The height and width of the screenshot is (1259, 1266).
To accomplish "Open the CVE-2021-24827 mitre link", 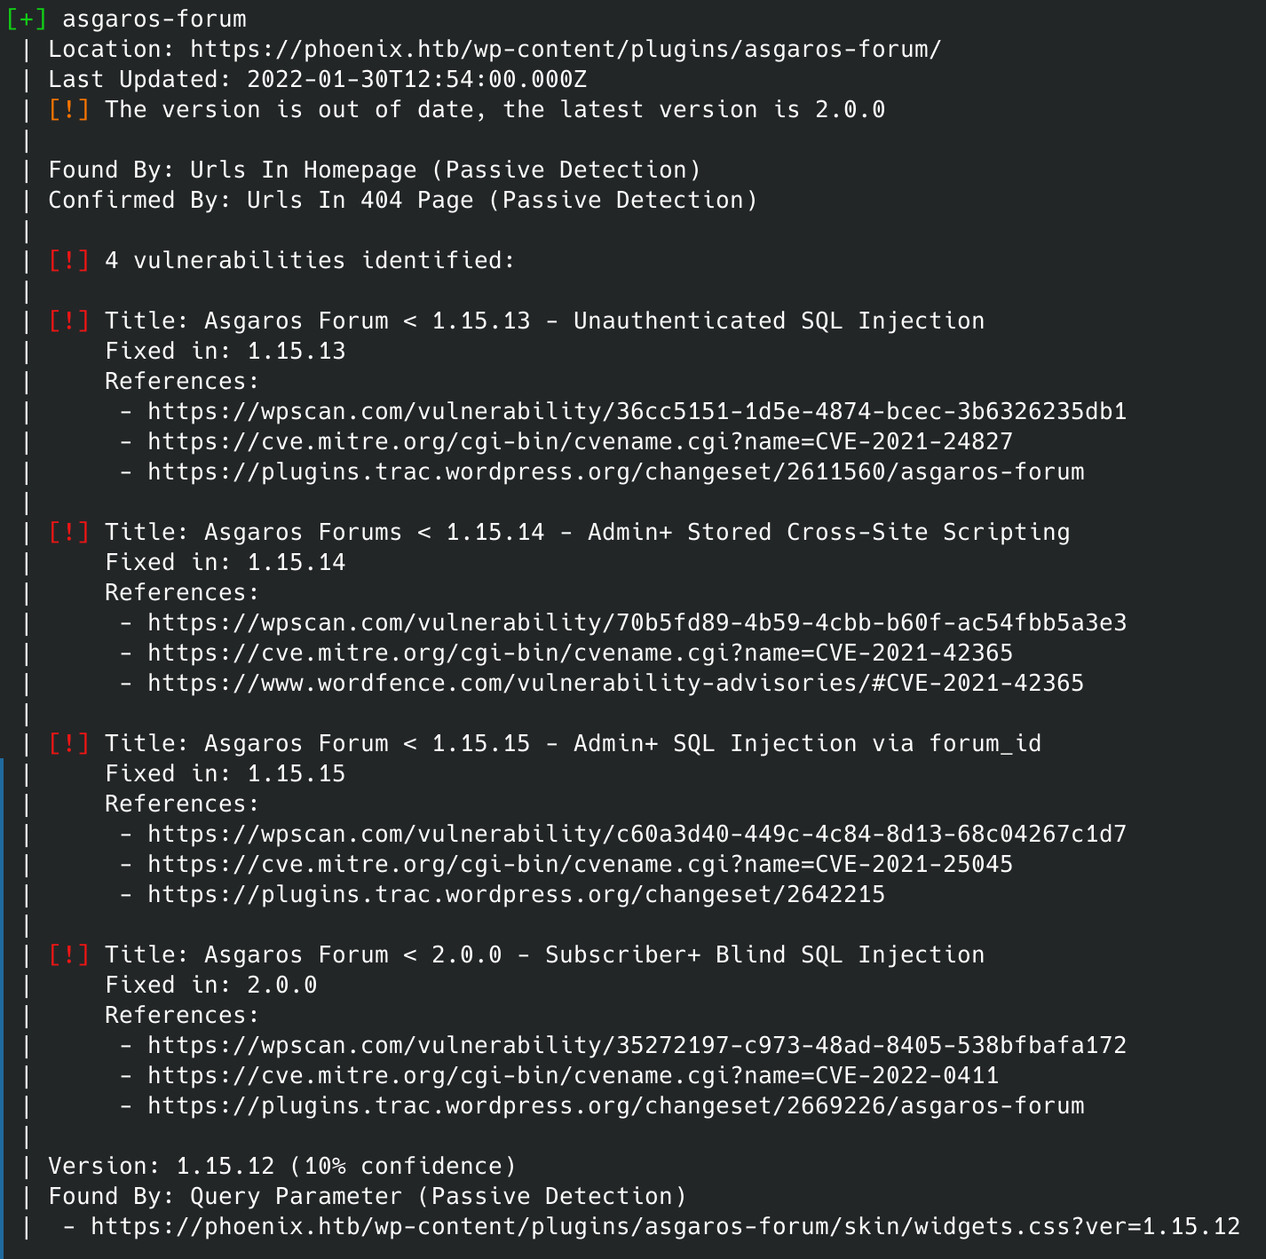I will (x=580, y=441).
